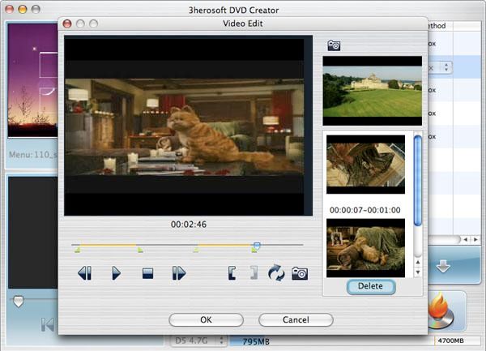Cancel the Video Edit dialog
486x351 pixels.
296,319
